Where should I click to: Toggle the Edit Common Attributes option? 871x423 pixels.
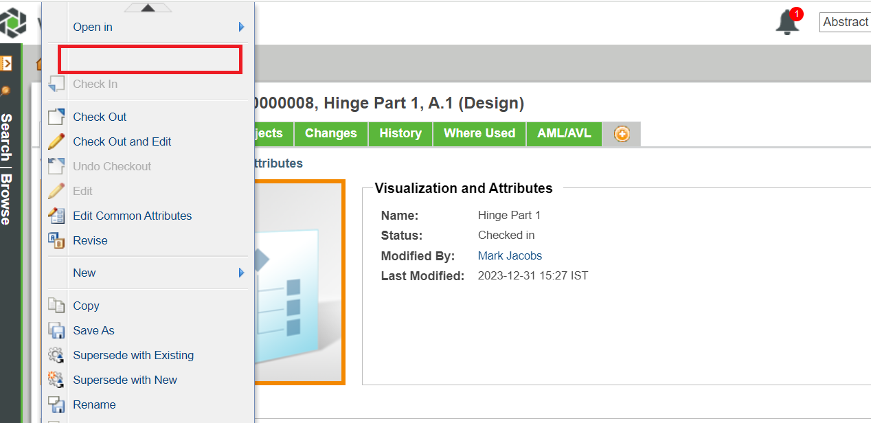pyautogui.click(x=132, y=216)
